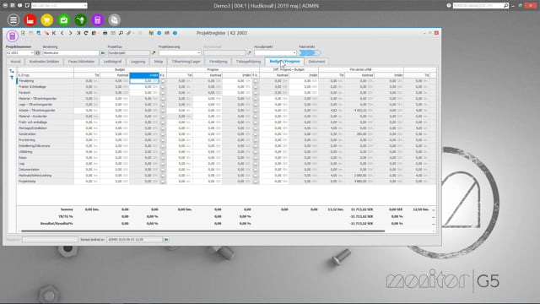This screenshot has height=304, width=540.
Task: Click the help question mark in title bar
Action: tap(449, 6)
